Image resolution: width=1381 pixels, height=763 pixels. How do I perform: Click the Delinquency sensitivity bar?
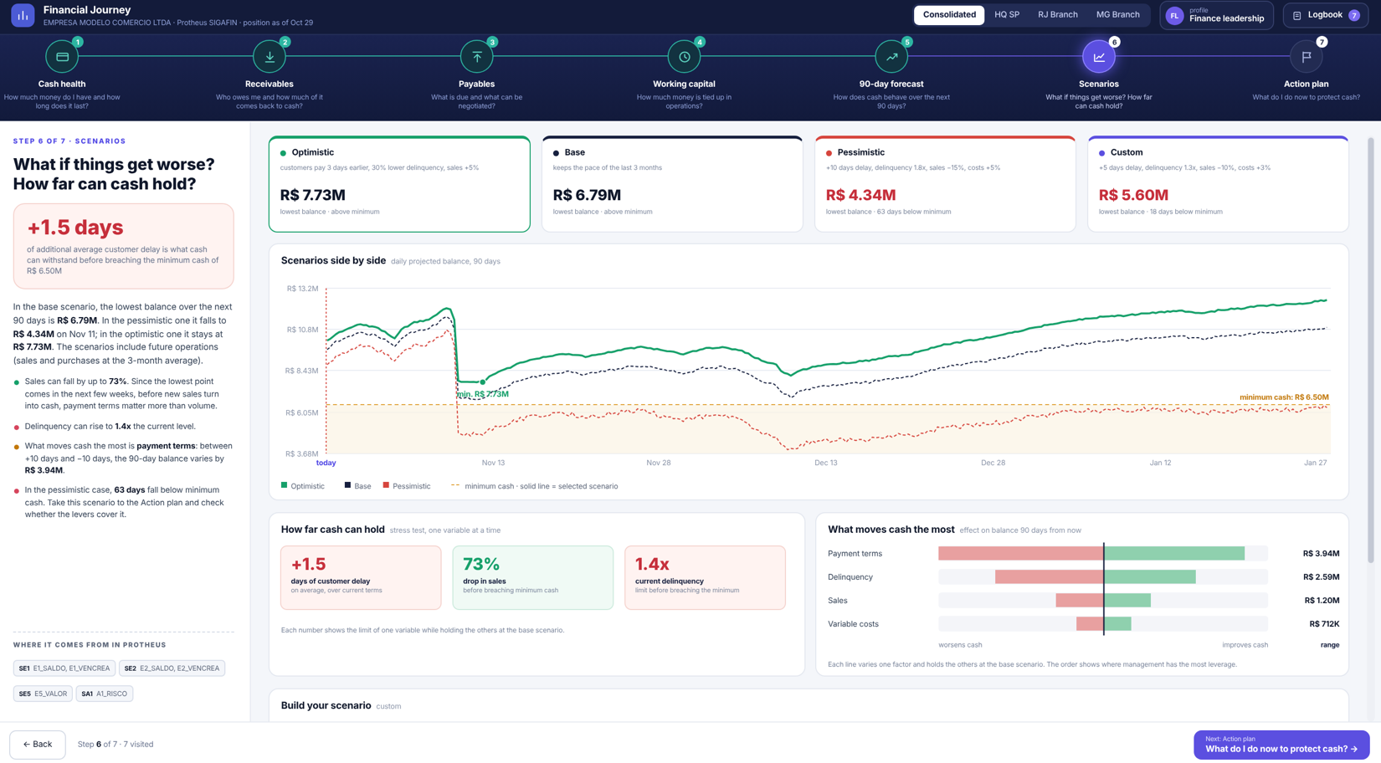click(1103, 577)
